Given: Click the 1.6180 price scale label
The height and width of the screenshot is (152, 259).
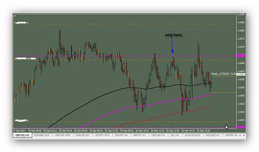Looking at the screenshot, I should point(241,31).
